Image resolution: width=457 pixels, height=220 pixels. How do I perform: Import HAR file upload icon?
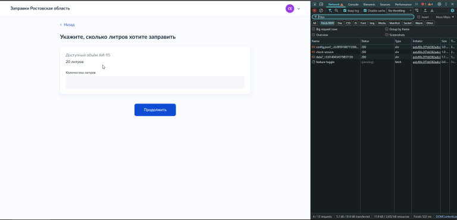425,11
